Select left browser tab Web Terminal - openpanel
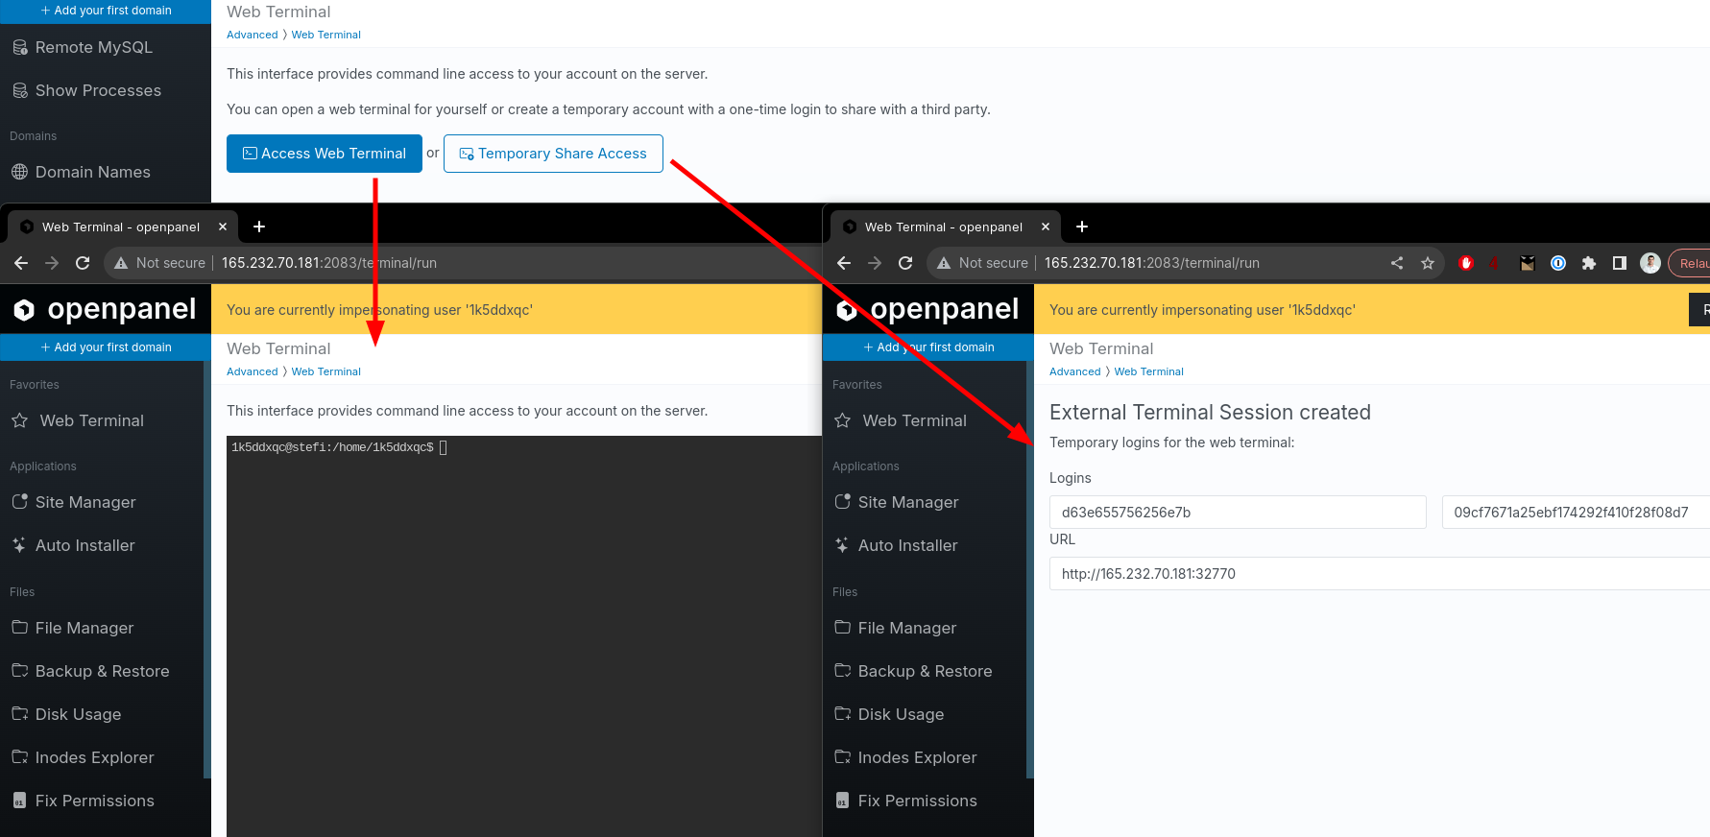 [x=121, y=227]
